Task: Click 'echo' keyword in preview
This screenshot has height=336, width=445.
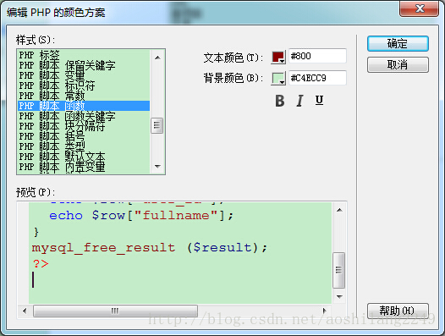Action: point(66,216)
